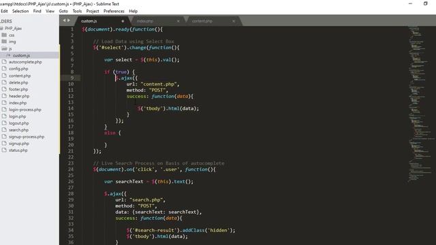
Task: Click file icon beside status.php
Action: (4, 150)
